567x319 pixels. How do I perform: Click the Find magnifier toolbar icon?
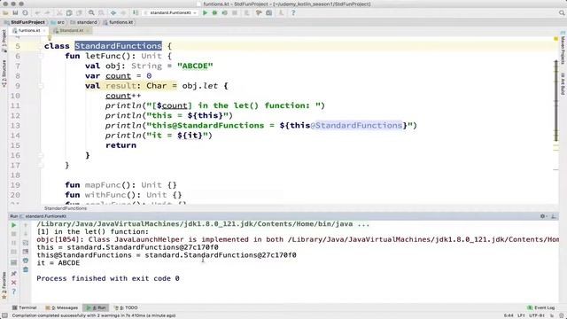pos(91,12)
